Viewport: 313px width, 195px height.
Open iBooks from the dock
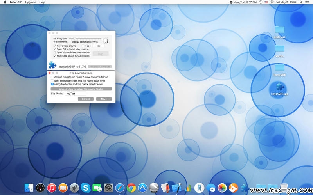coord(63,188)
